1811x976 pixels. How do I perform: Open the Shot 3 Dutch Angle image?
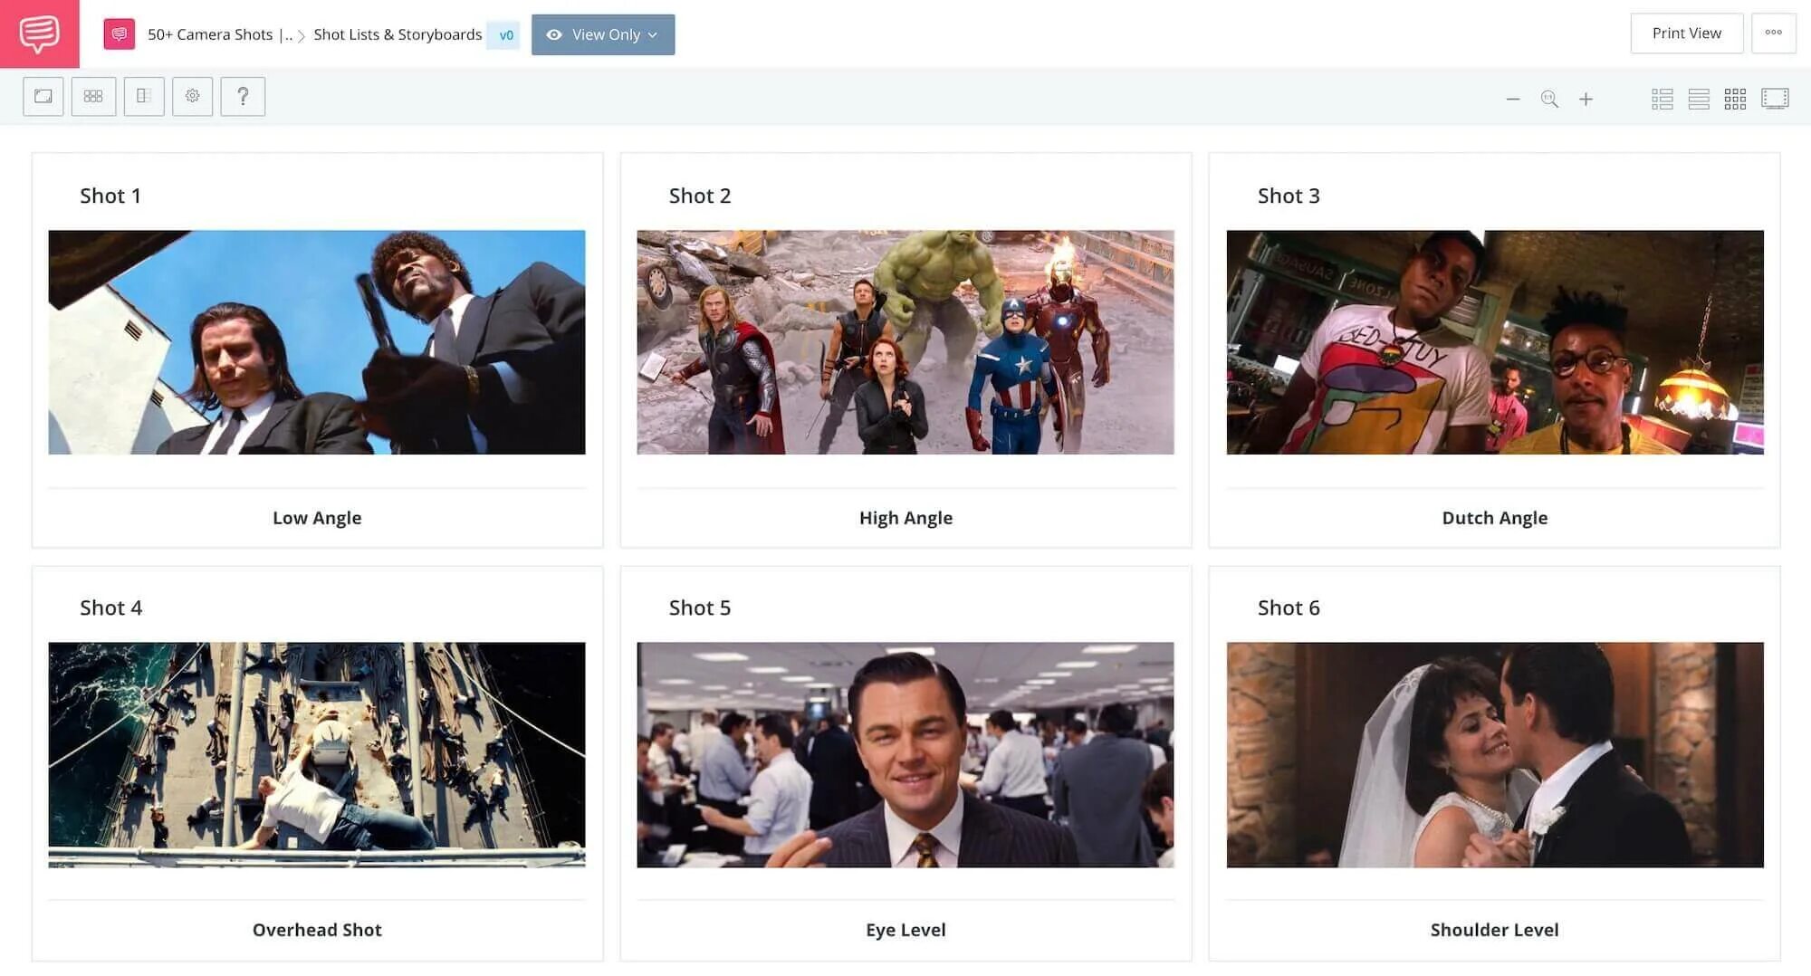pyautogui.click(x=1495, y=342)
